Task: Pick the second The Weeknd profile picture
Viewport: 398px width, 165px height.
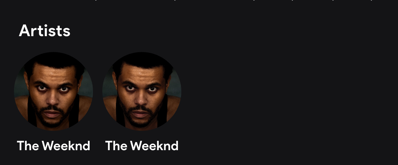Action: tap(142, 91)
